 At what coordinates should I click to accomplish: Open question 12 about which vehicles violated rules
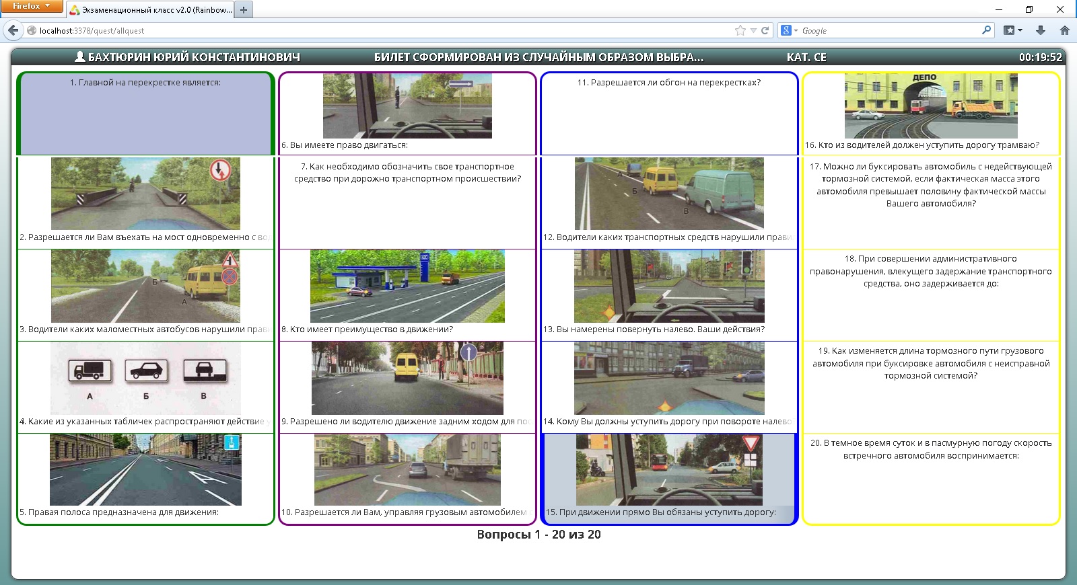(669, 202)
